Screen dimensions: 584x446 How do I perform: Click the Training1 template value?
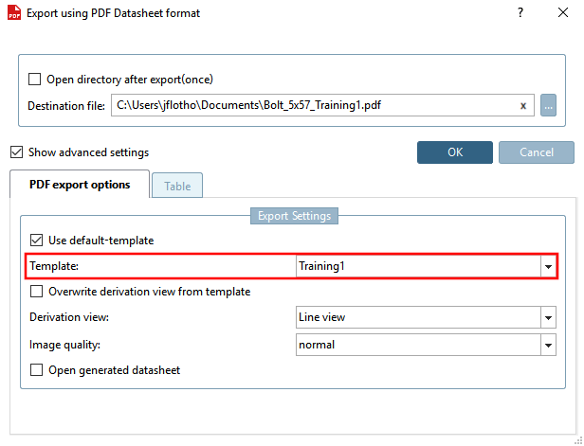coord(322,267)
